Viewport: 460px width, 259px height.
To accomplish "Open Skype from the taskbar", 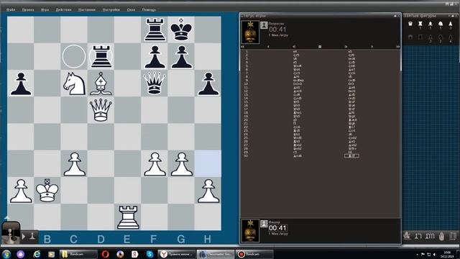I will click(x=149, y=254).
